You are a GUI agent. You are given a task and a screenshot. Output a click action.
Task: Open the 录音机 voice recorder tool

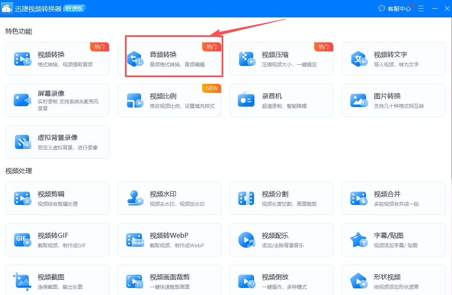click(281, 100)
